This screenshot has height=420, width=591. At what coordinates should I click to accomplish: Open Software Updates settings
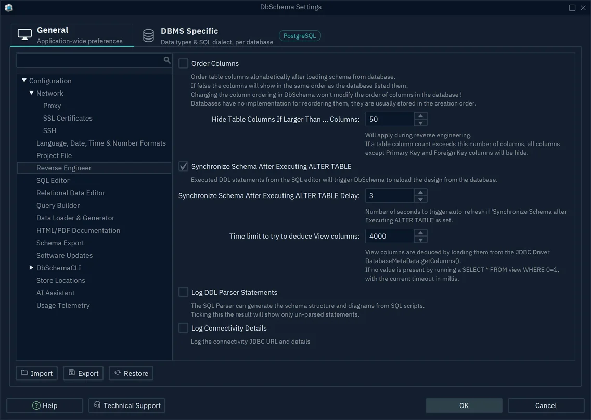[65, 255]
